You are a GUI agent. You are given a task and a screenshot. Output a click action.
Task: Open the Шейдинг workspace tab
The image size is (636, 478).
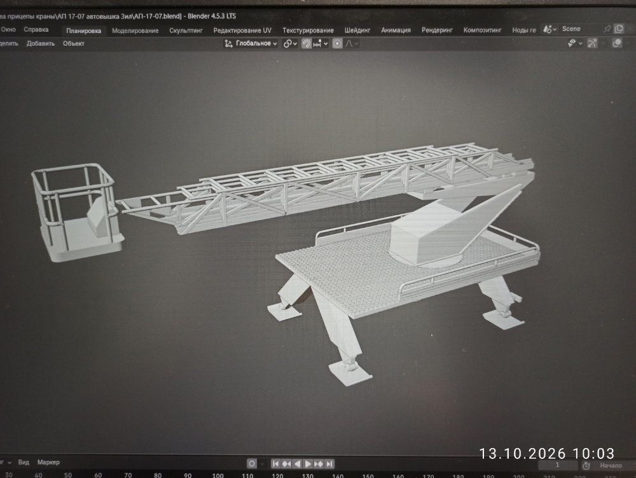pos(357,30)
